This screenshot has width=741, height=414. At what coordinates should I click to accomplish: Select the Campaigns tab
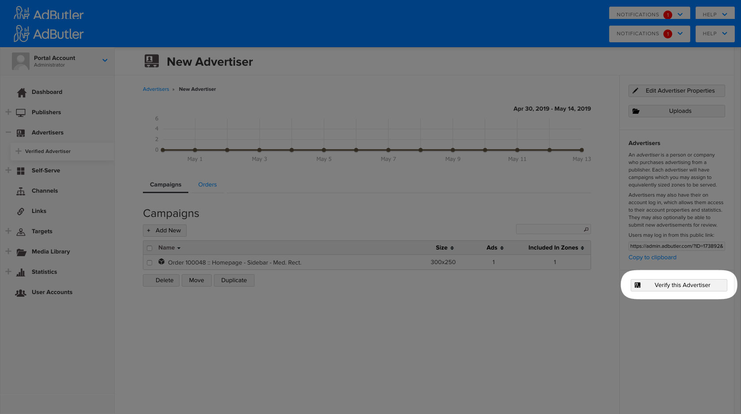click(x=165, y=184)
